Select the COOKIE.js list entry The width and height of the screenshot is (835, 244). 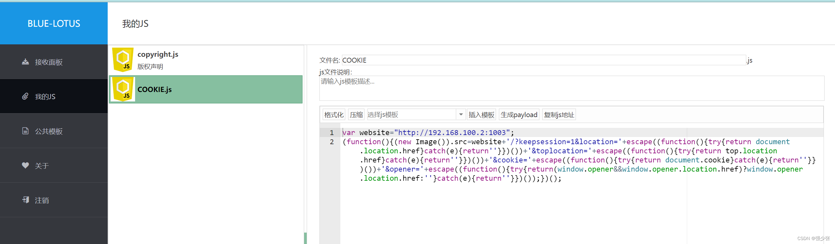click(x=206, y=89)
